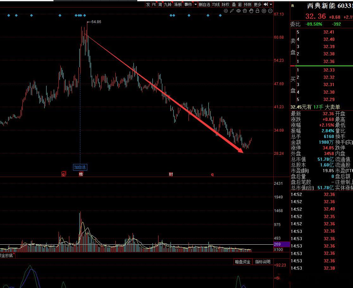Click the purple 269 volume level marker
Image resolution: width=353 pixels, height=288 pixels.
click(x=282, y=244)
